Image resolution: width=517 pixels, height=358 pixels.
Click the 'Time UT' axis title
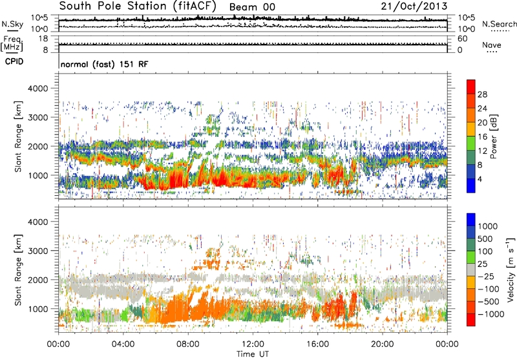tap(253, 354)
